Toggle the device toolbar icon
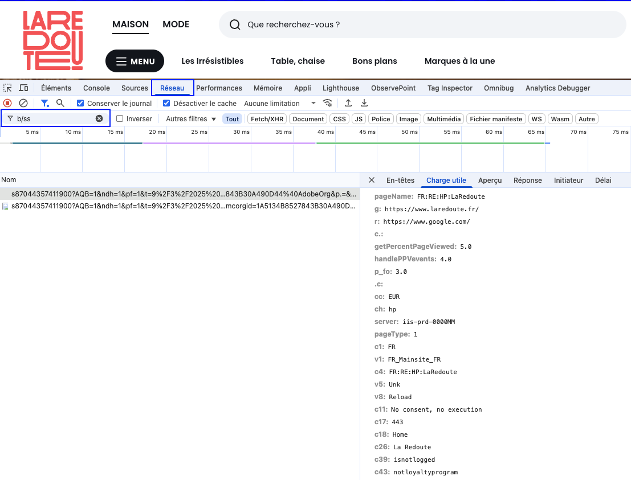Viewport: 631px width, 480px height. pyautogui.click(x=23, y=88)
